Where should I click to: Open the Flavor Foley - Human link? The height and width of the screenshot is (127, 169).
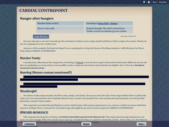(x=108, y=23)
